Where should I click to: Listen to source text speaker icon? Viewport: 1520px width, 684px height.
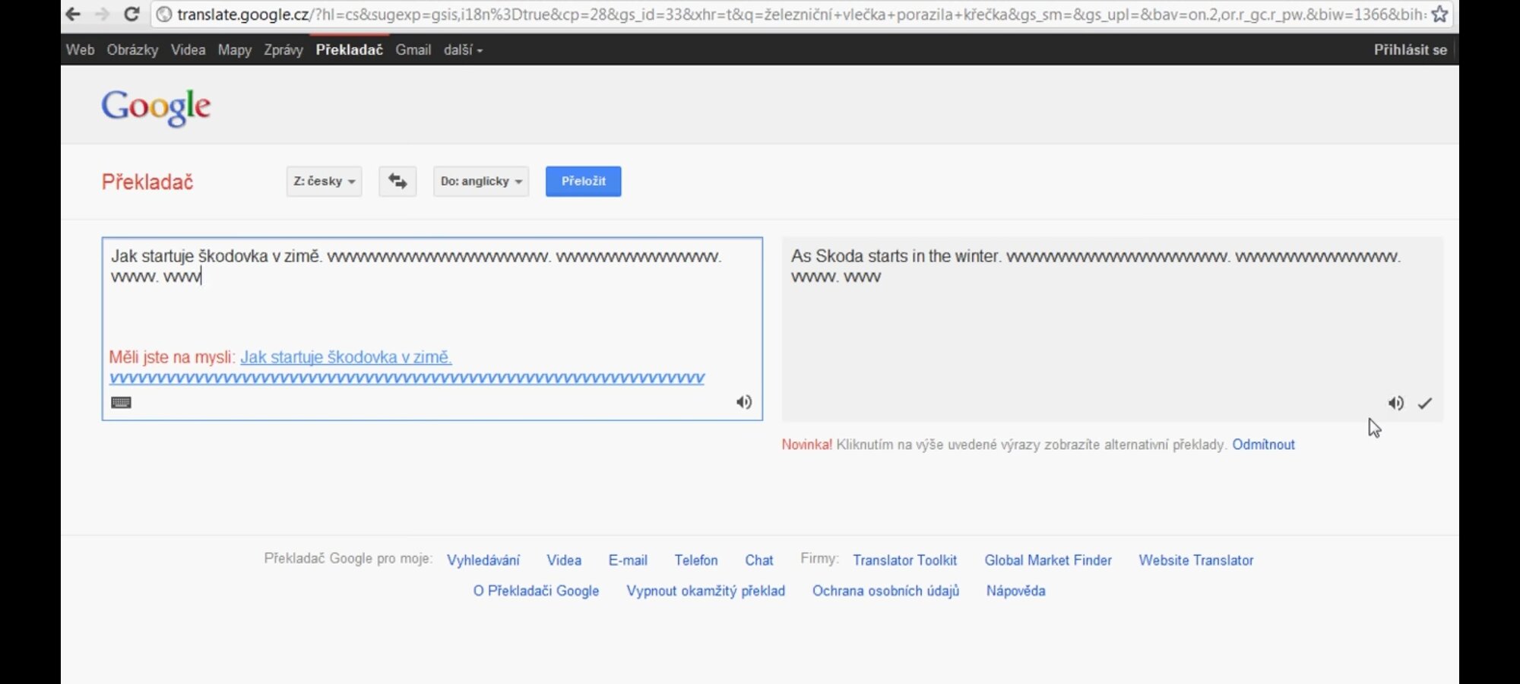[743, 402]
